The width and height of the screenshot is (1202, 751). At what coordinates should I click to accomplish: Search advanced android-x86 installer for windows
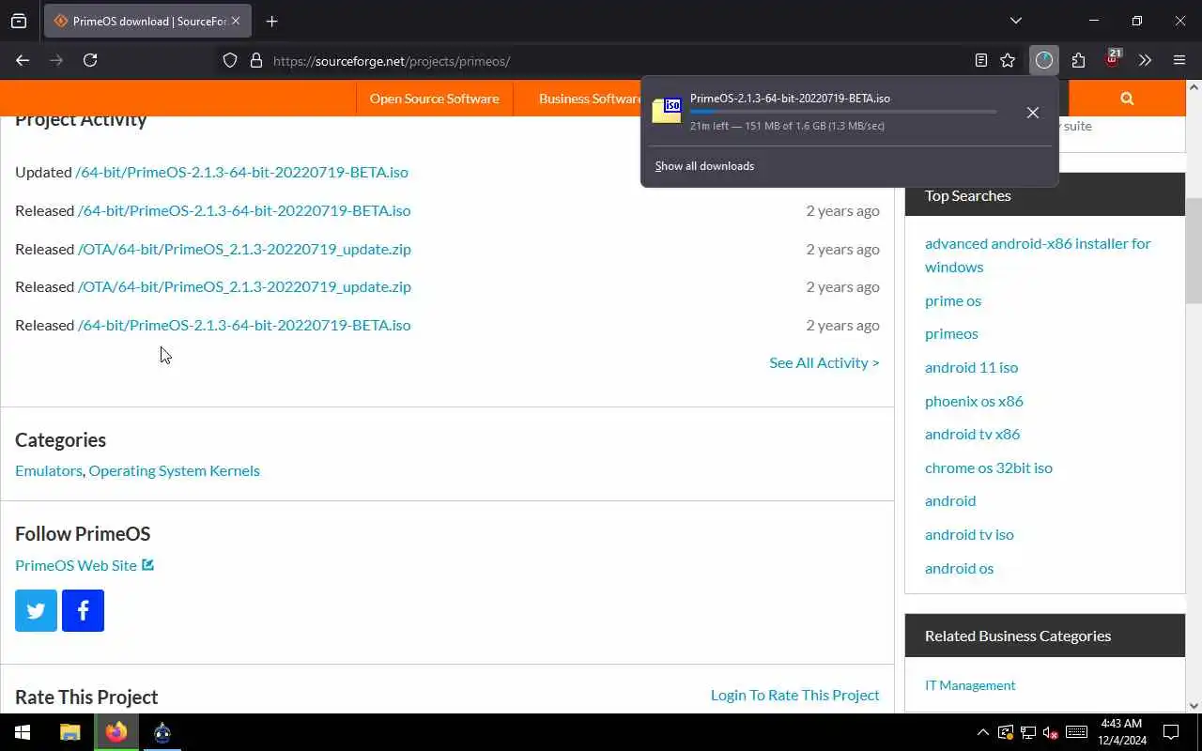(x=1038, y=254)
